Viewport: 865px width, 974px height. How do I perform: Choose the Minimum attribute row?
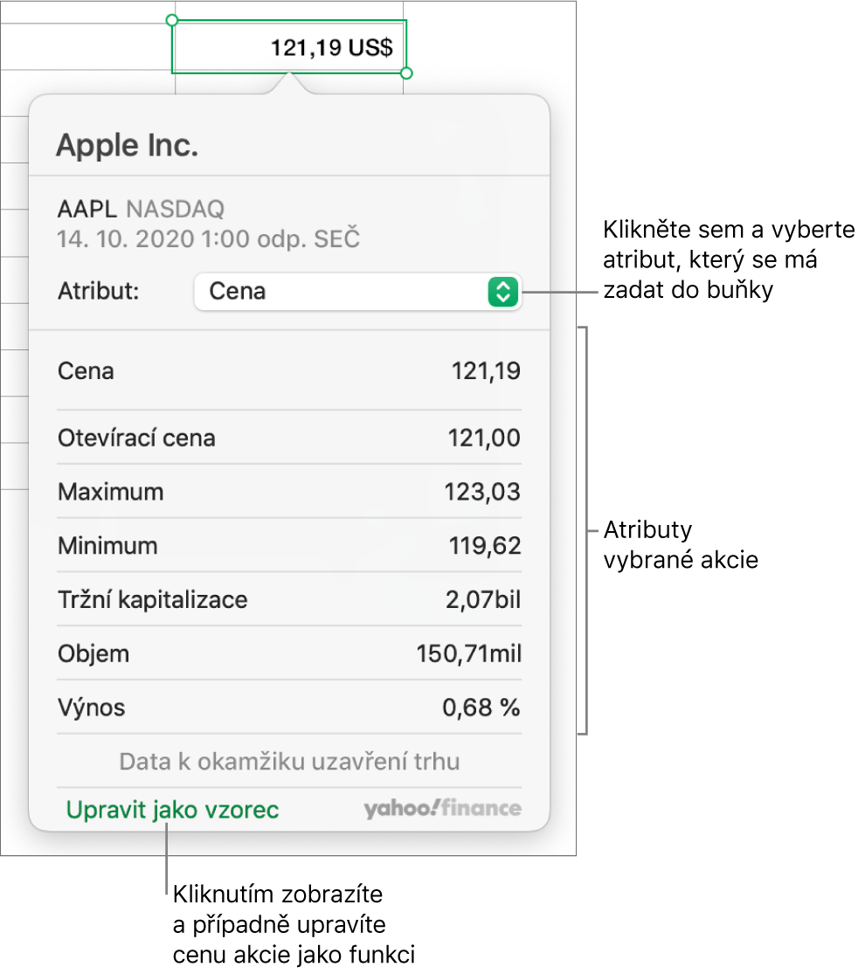289,545
